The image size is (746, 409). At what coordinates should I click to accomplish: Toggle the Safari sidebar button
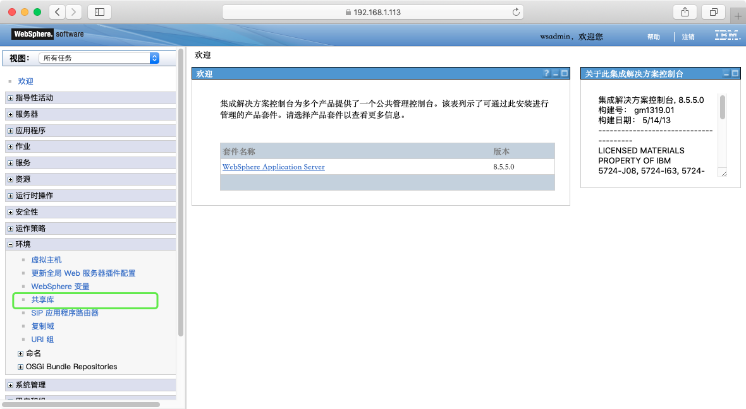coord(99,12)
